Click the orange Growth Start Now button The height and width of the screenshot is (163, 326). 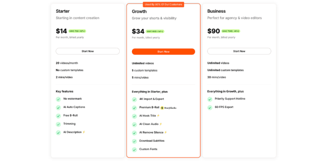click(163, 51)
